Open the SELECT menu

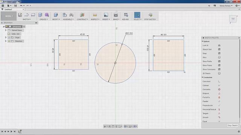point(137,19)
